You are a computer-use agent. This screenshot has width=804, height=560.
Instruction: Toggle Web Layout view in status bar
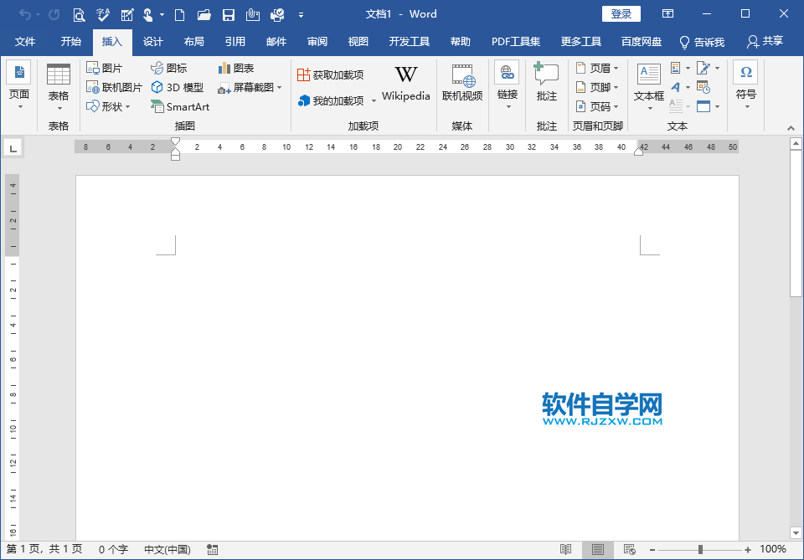coord(629,550)
